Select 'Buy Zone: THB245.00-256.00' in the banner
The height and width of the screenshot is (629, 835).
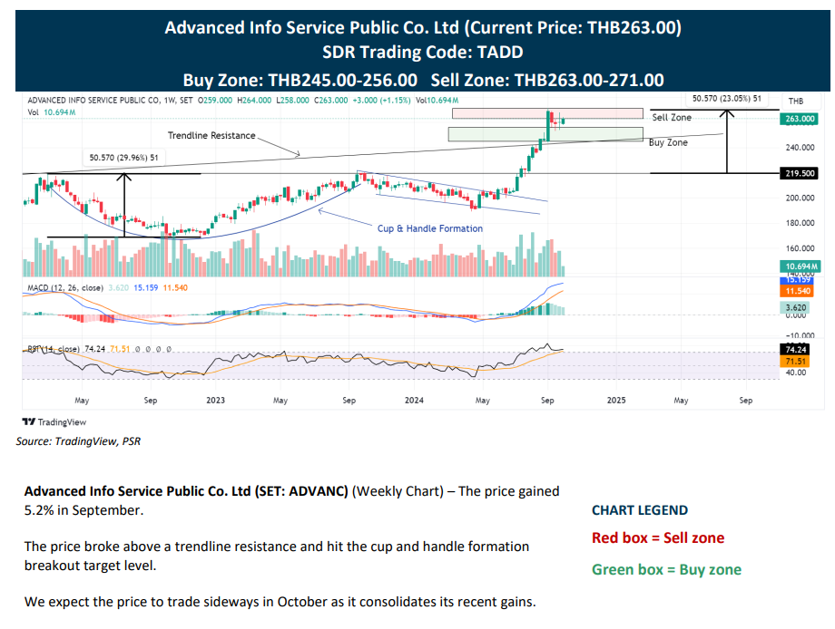coord(300,81)
